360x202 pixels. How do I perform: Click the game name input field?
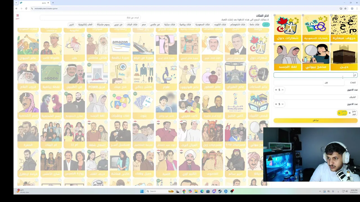click(316, 75)
